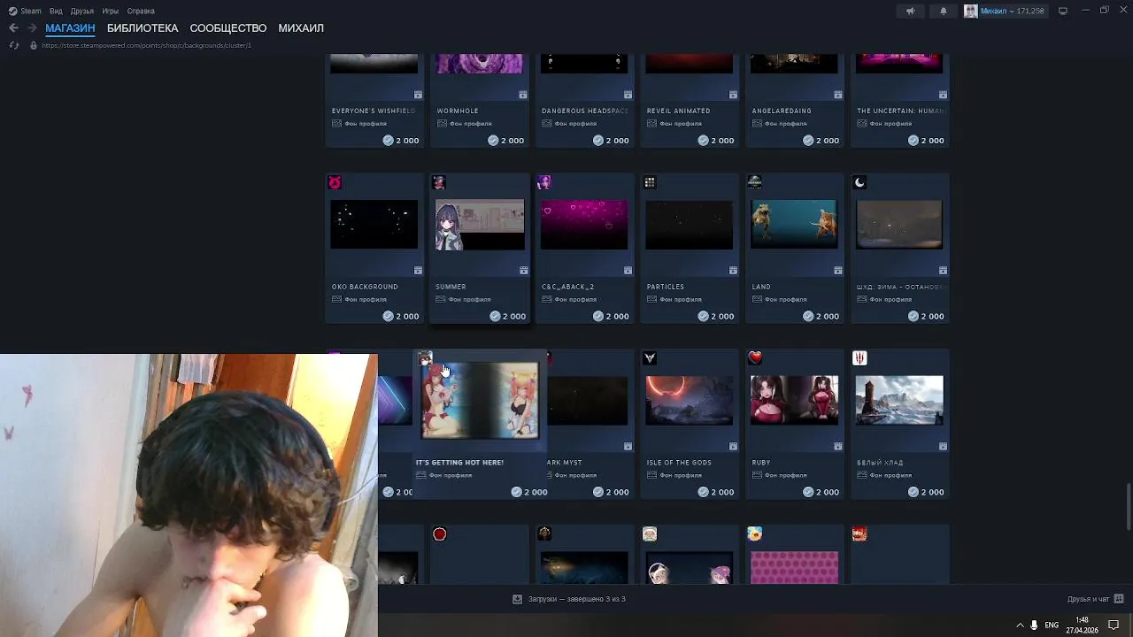
Task: Click the game icon above БЕЛЫЙ ХЛАД
Action: click(x=859, y=358)
